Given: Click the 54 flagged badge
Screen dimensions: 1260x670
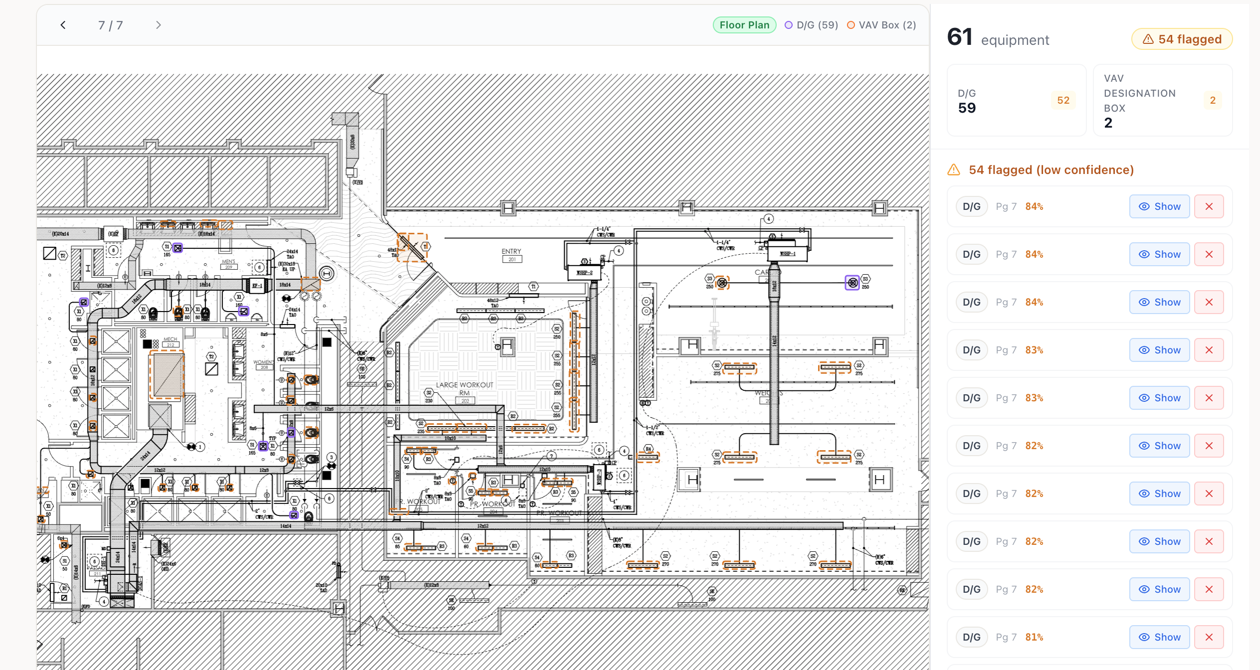Looking at the screenshot, I should click(1182, 39).
